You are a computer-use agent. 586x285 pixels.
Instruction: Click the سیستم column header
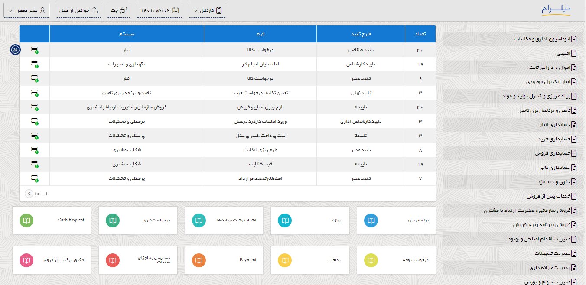click(127, 34)
